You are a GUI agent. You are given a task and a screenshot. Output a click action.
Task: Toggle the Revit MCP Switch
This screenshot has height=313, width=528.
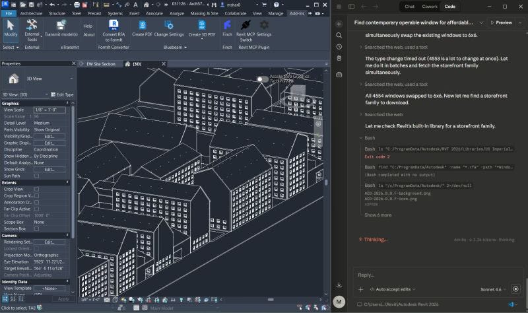(x=246, y=30)
